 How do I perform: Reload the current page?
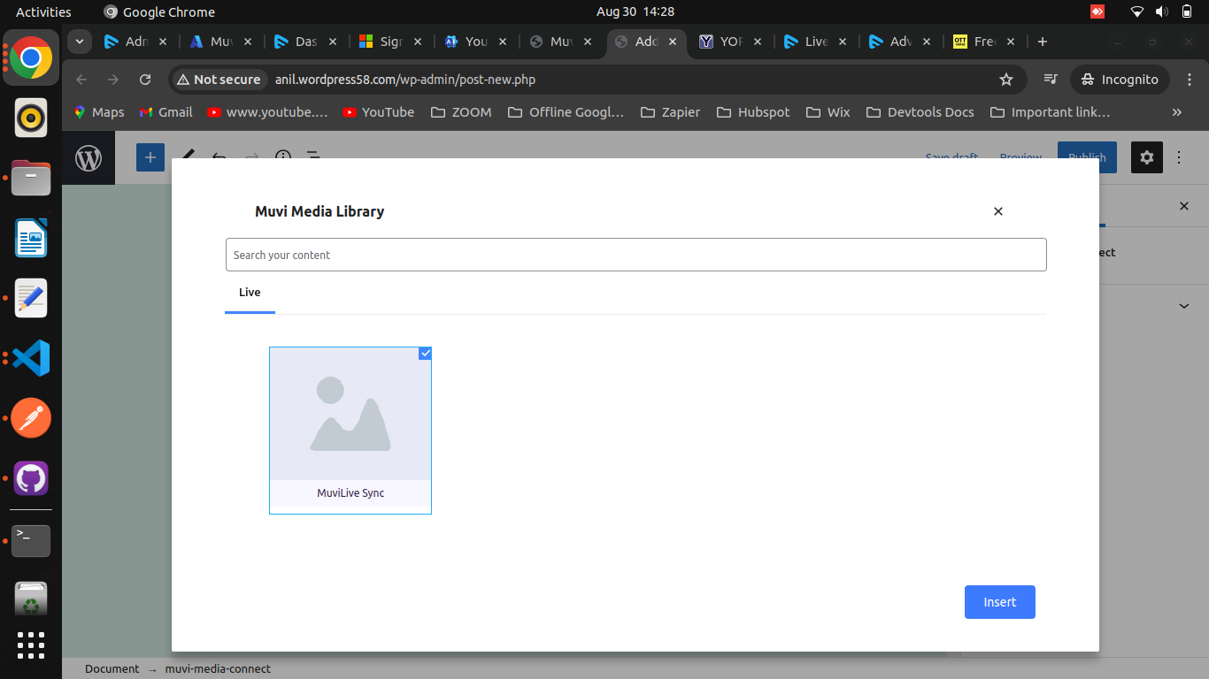click(145, 80)
